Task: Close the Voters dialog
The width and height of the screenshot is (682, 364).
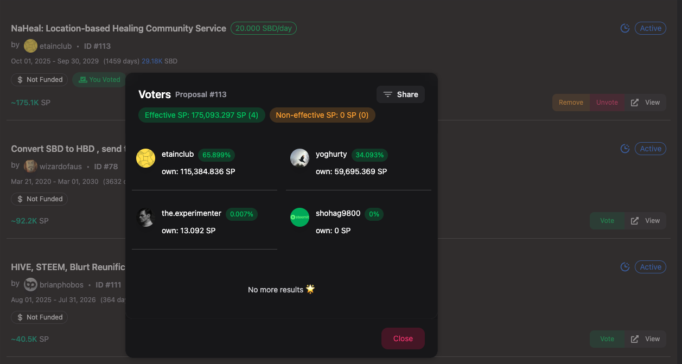Action: pyautogui.click(x=403, y=339)
